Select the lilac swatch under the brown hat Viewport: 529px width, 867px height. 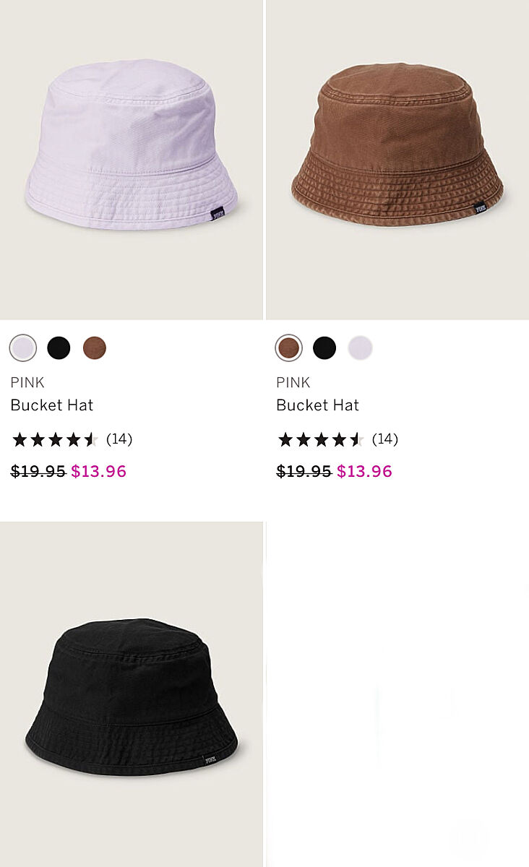tap(360, 348)
